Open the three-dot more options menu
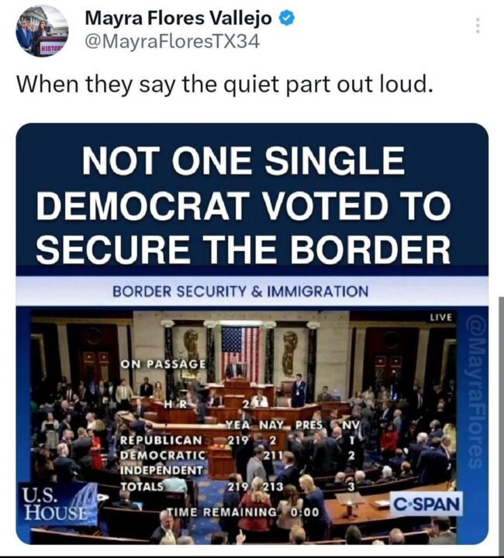The image size is (504, 558). pos(478,26)
